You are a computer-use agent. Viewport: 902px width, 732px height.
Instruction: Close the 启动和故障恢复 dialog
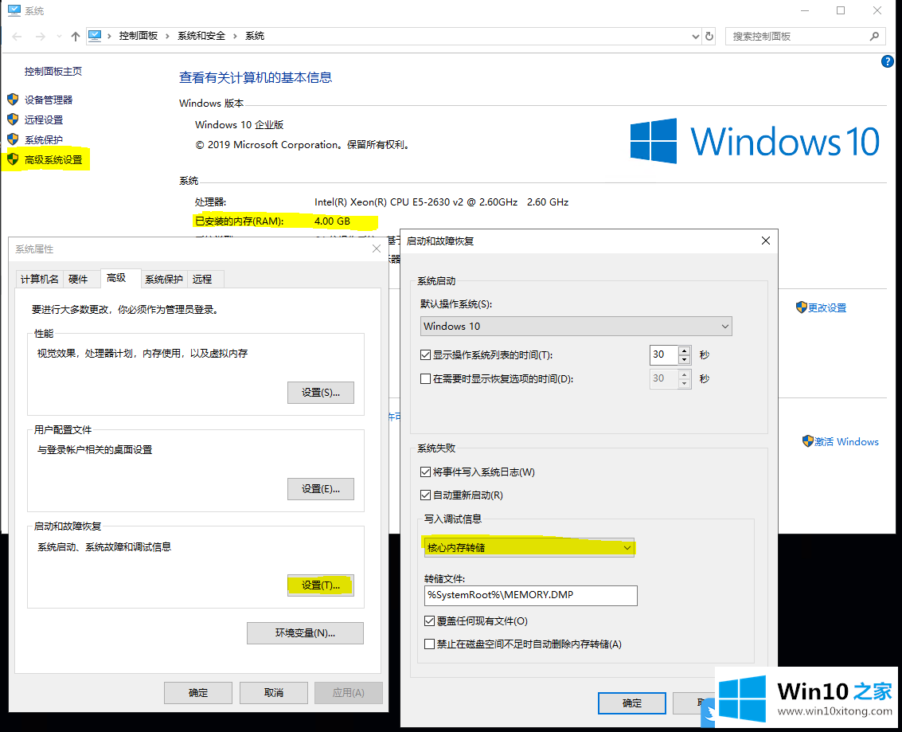click(x=765, y=241)
